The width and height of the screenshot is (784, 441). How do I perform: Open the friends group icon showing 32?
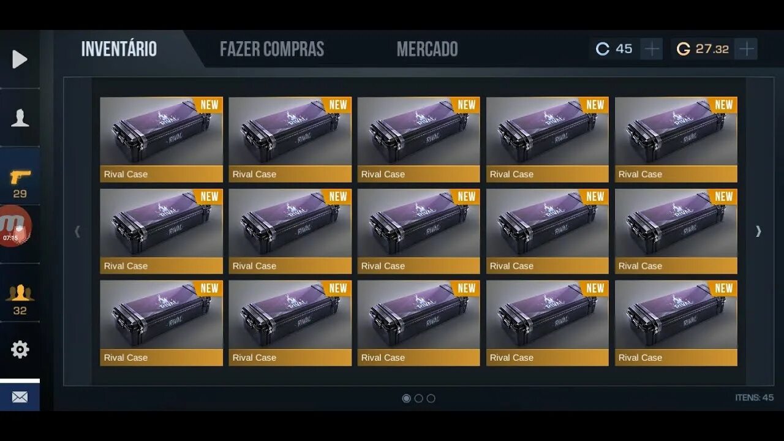(x=20, y=293)
